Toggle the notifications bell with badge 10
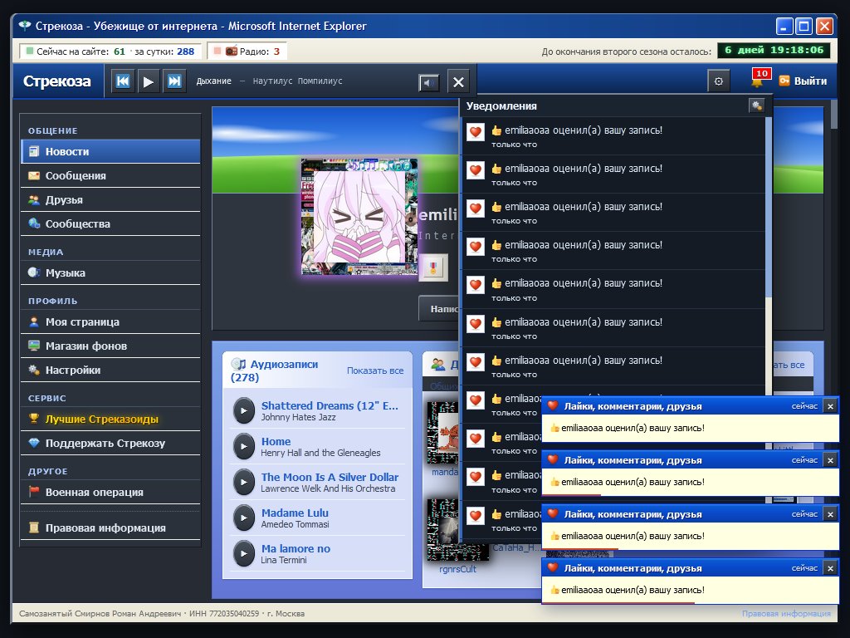The height and width of the screenshot is (638, 850). [759, 79]
